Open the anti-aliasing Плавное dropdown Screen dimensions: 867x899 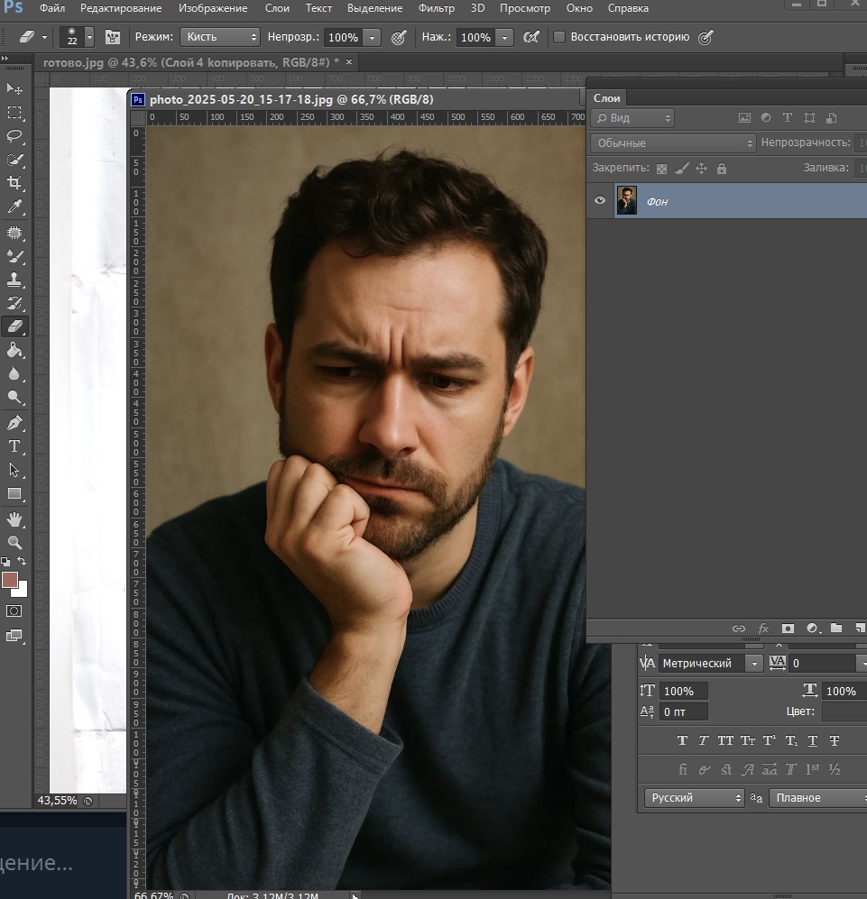tap(817, 797)
